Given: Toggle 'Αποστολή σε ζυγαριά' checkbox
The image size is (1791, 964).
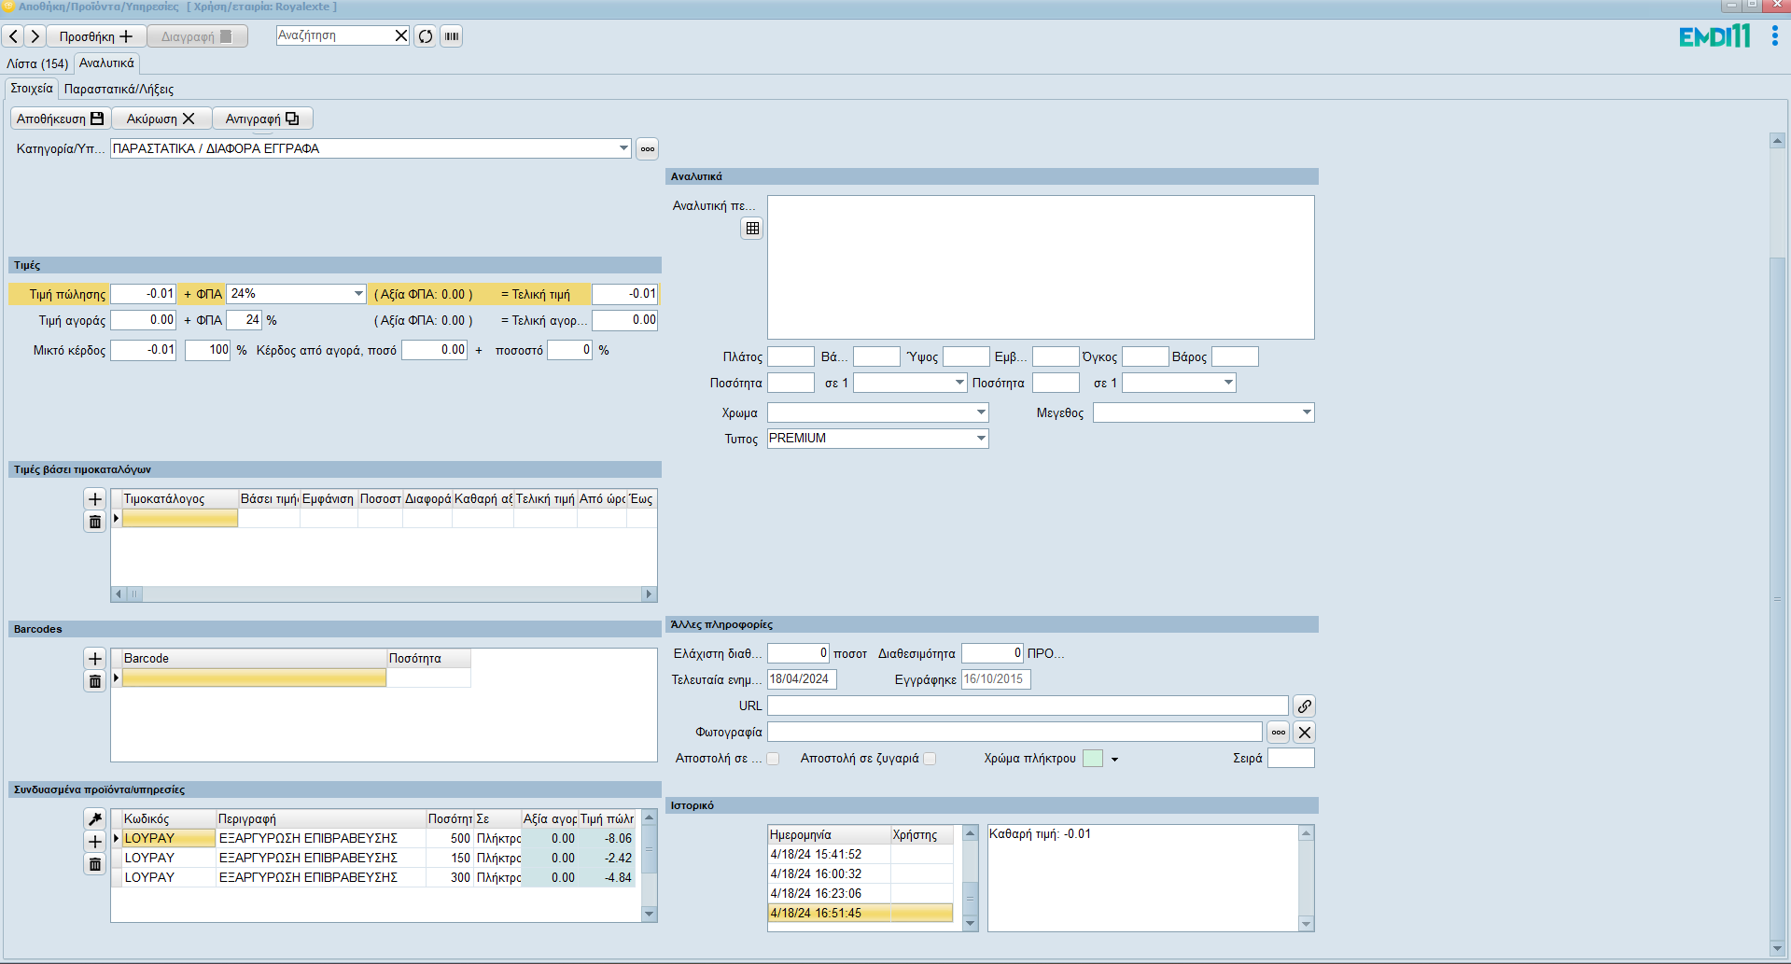Looking at the screenshot, I should 930,759.
